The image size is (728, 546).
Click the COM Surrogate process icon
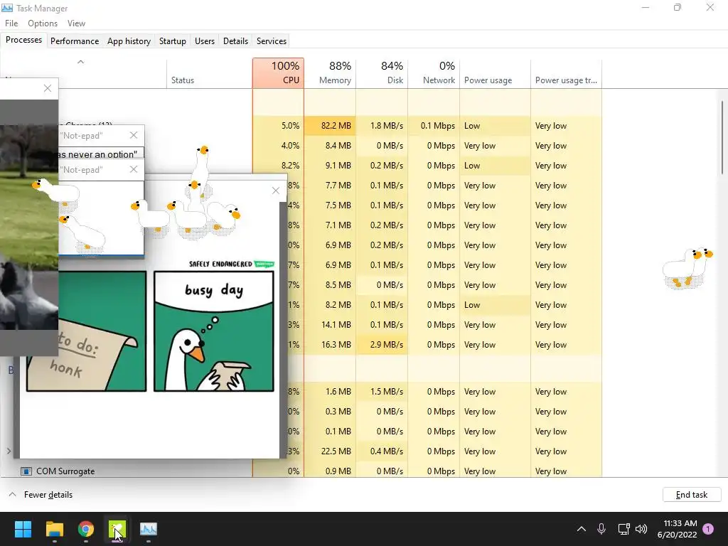(26, 471)
